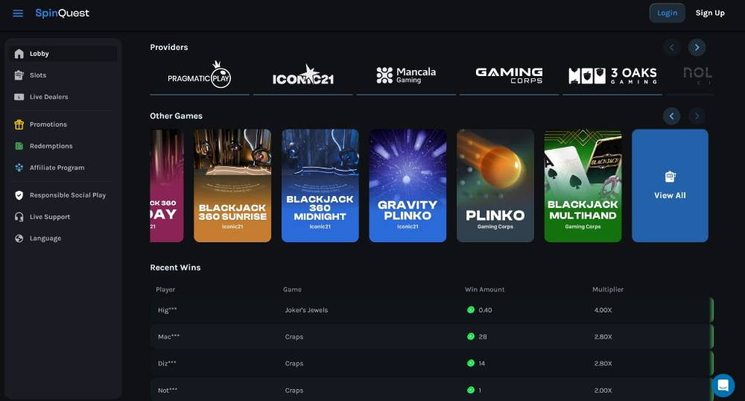Click the SpinQuest logo
This screenshot has width=745, height=401.
(x=63, y=13)
